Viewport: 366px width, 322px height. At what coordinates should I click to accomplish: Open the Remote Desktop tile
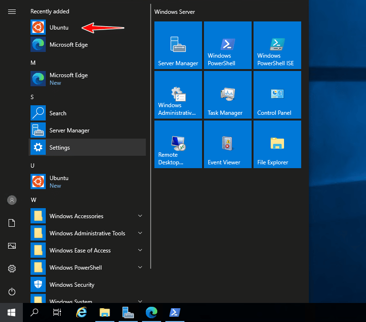click(x=178, y=144)
